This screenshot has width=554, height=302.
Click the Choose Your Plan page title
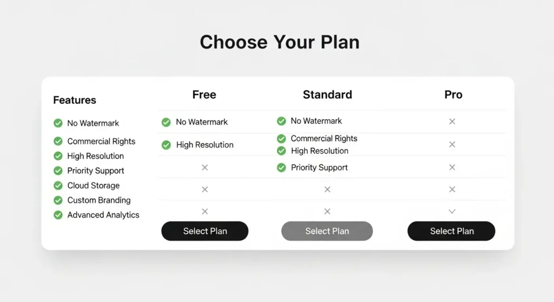[279, 42]
